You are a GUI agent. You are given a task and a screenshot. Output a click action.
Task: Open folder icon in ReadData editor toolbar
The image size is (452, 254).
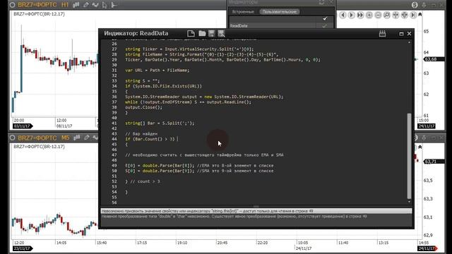click(x=202, y=33)
